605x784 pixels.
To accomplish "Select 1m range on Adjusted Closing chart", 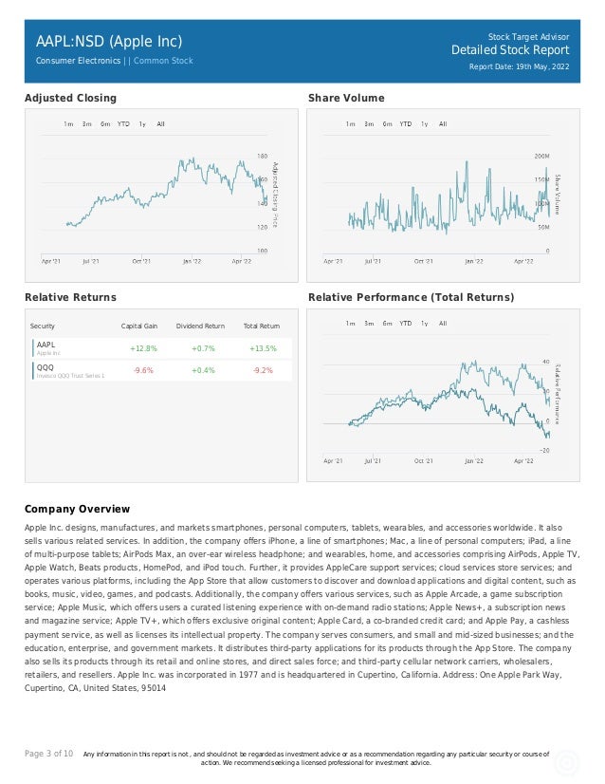I will pyautogui.click(x=68, y=124).
